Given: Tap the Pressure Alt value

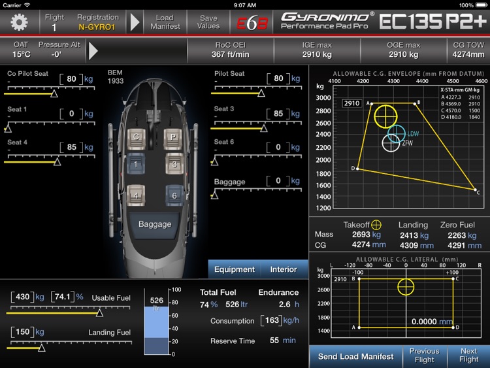Looking at the screenshot, I should tap(56, 54).
